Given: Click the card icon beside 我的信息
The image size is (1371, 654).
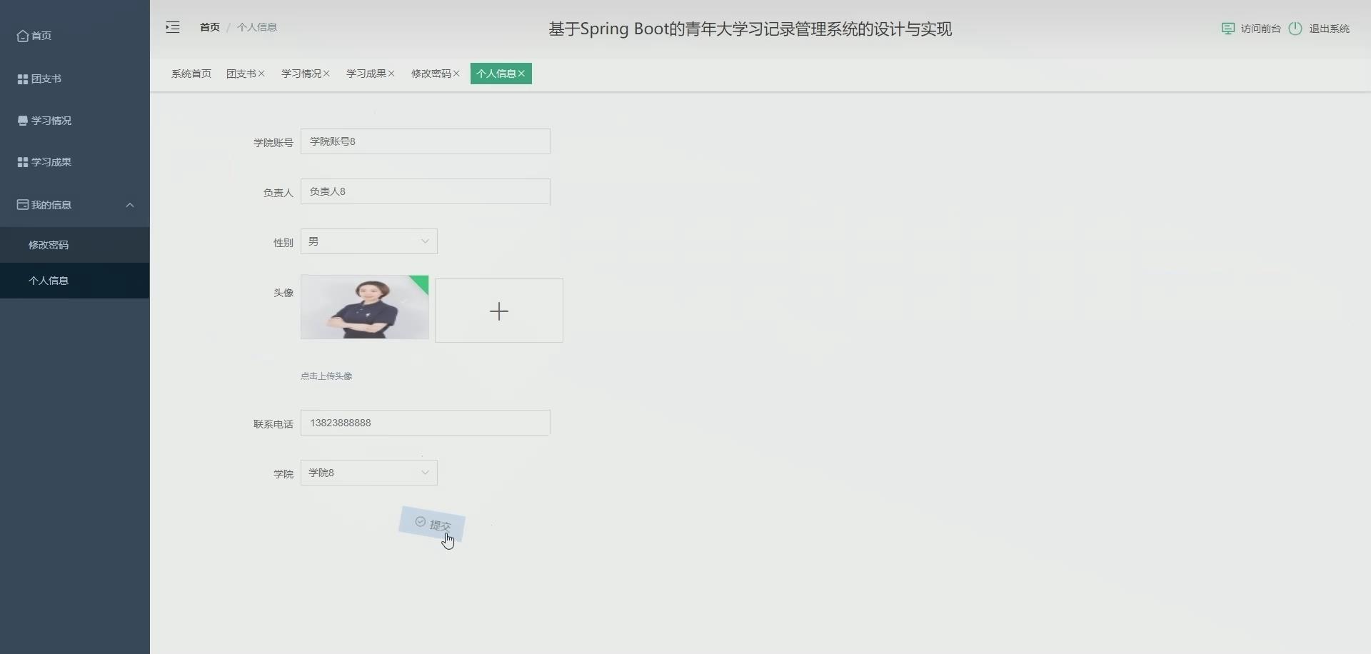Looking at the screenshot, I should click(x=23, y=205).
